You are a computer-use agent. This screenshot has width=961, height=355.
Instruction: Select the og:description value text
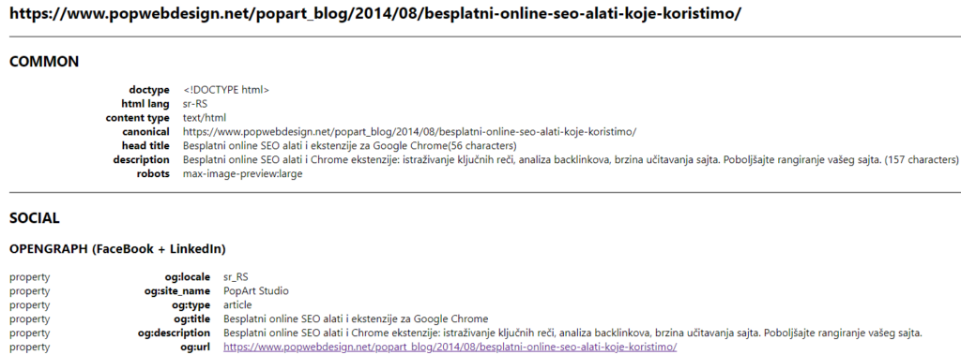coord(573,333)
